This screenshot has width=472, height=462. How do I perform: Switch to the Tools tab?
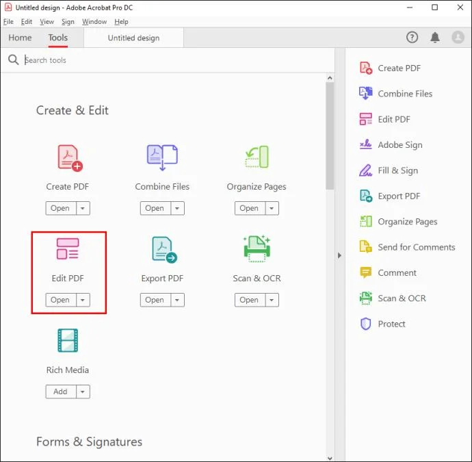pos(57,38)
